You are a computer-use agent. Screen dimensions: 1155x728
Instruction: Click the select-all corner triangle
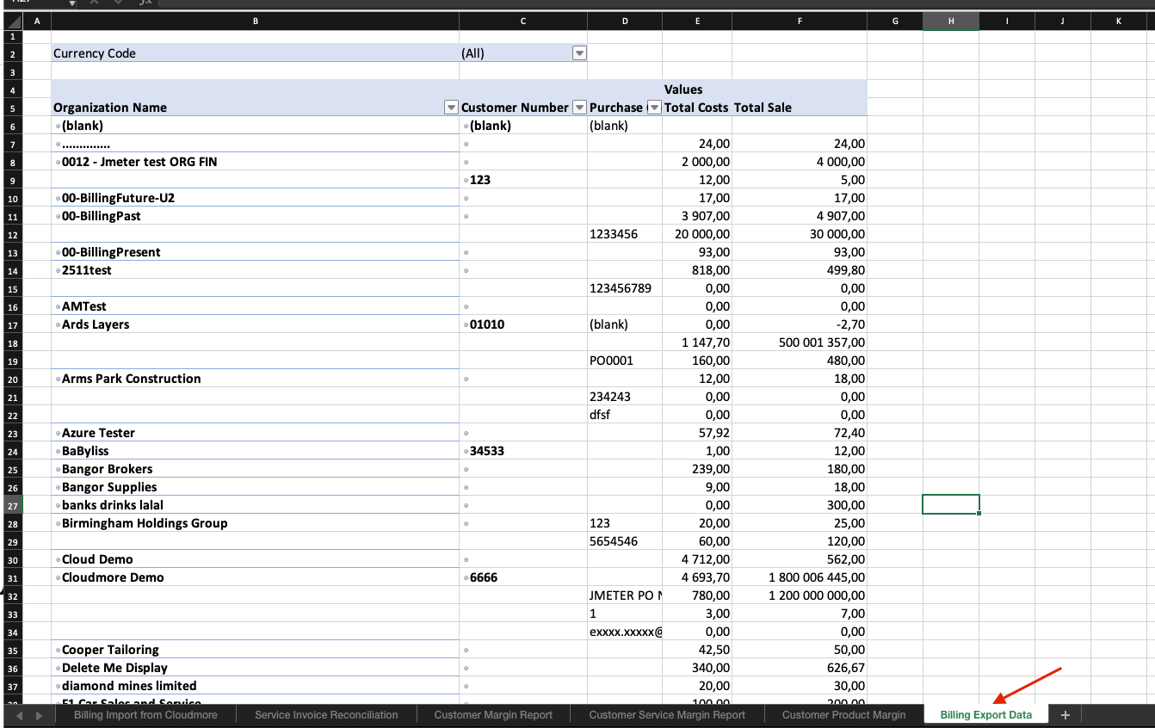(12, 21)
